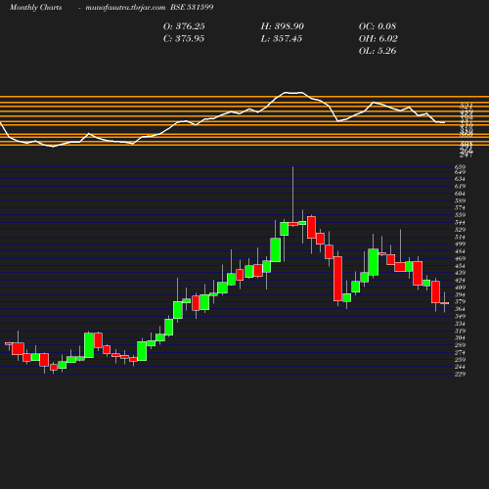Click the 319 price axis label

(460, 331)
